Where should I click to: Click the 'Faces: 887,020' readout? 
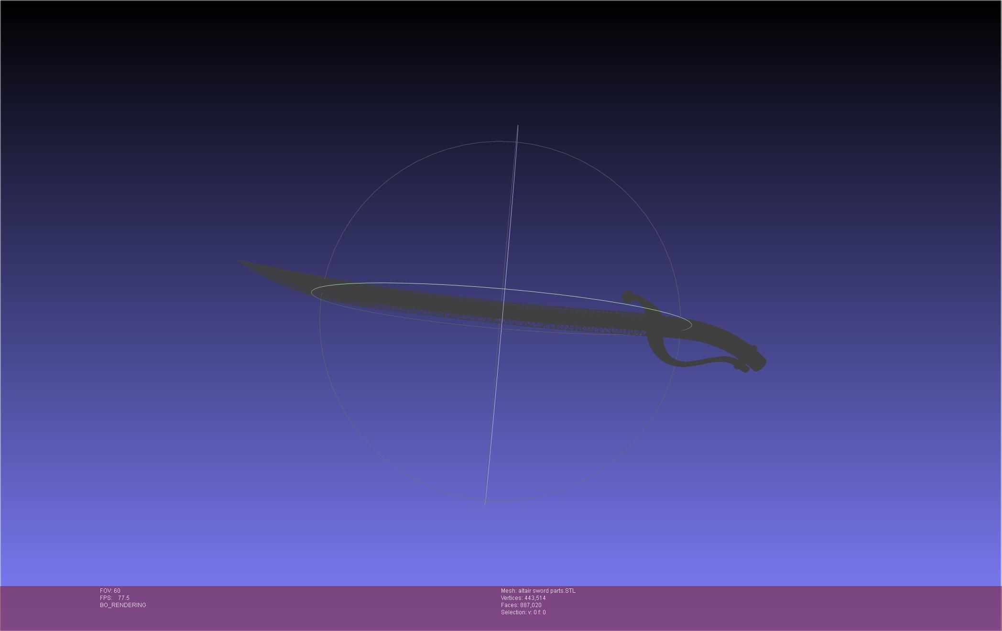(x=521, y=605)
